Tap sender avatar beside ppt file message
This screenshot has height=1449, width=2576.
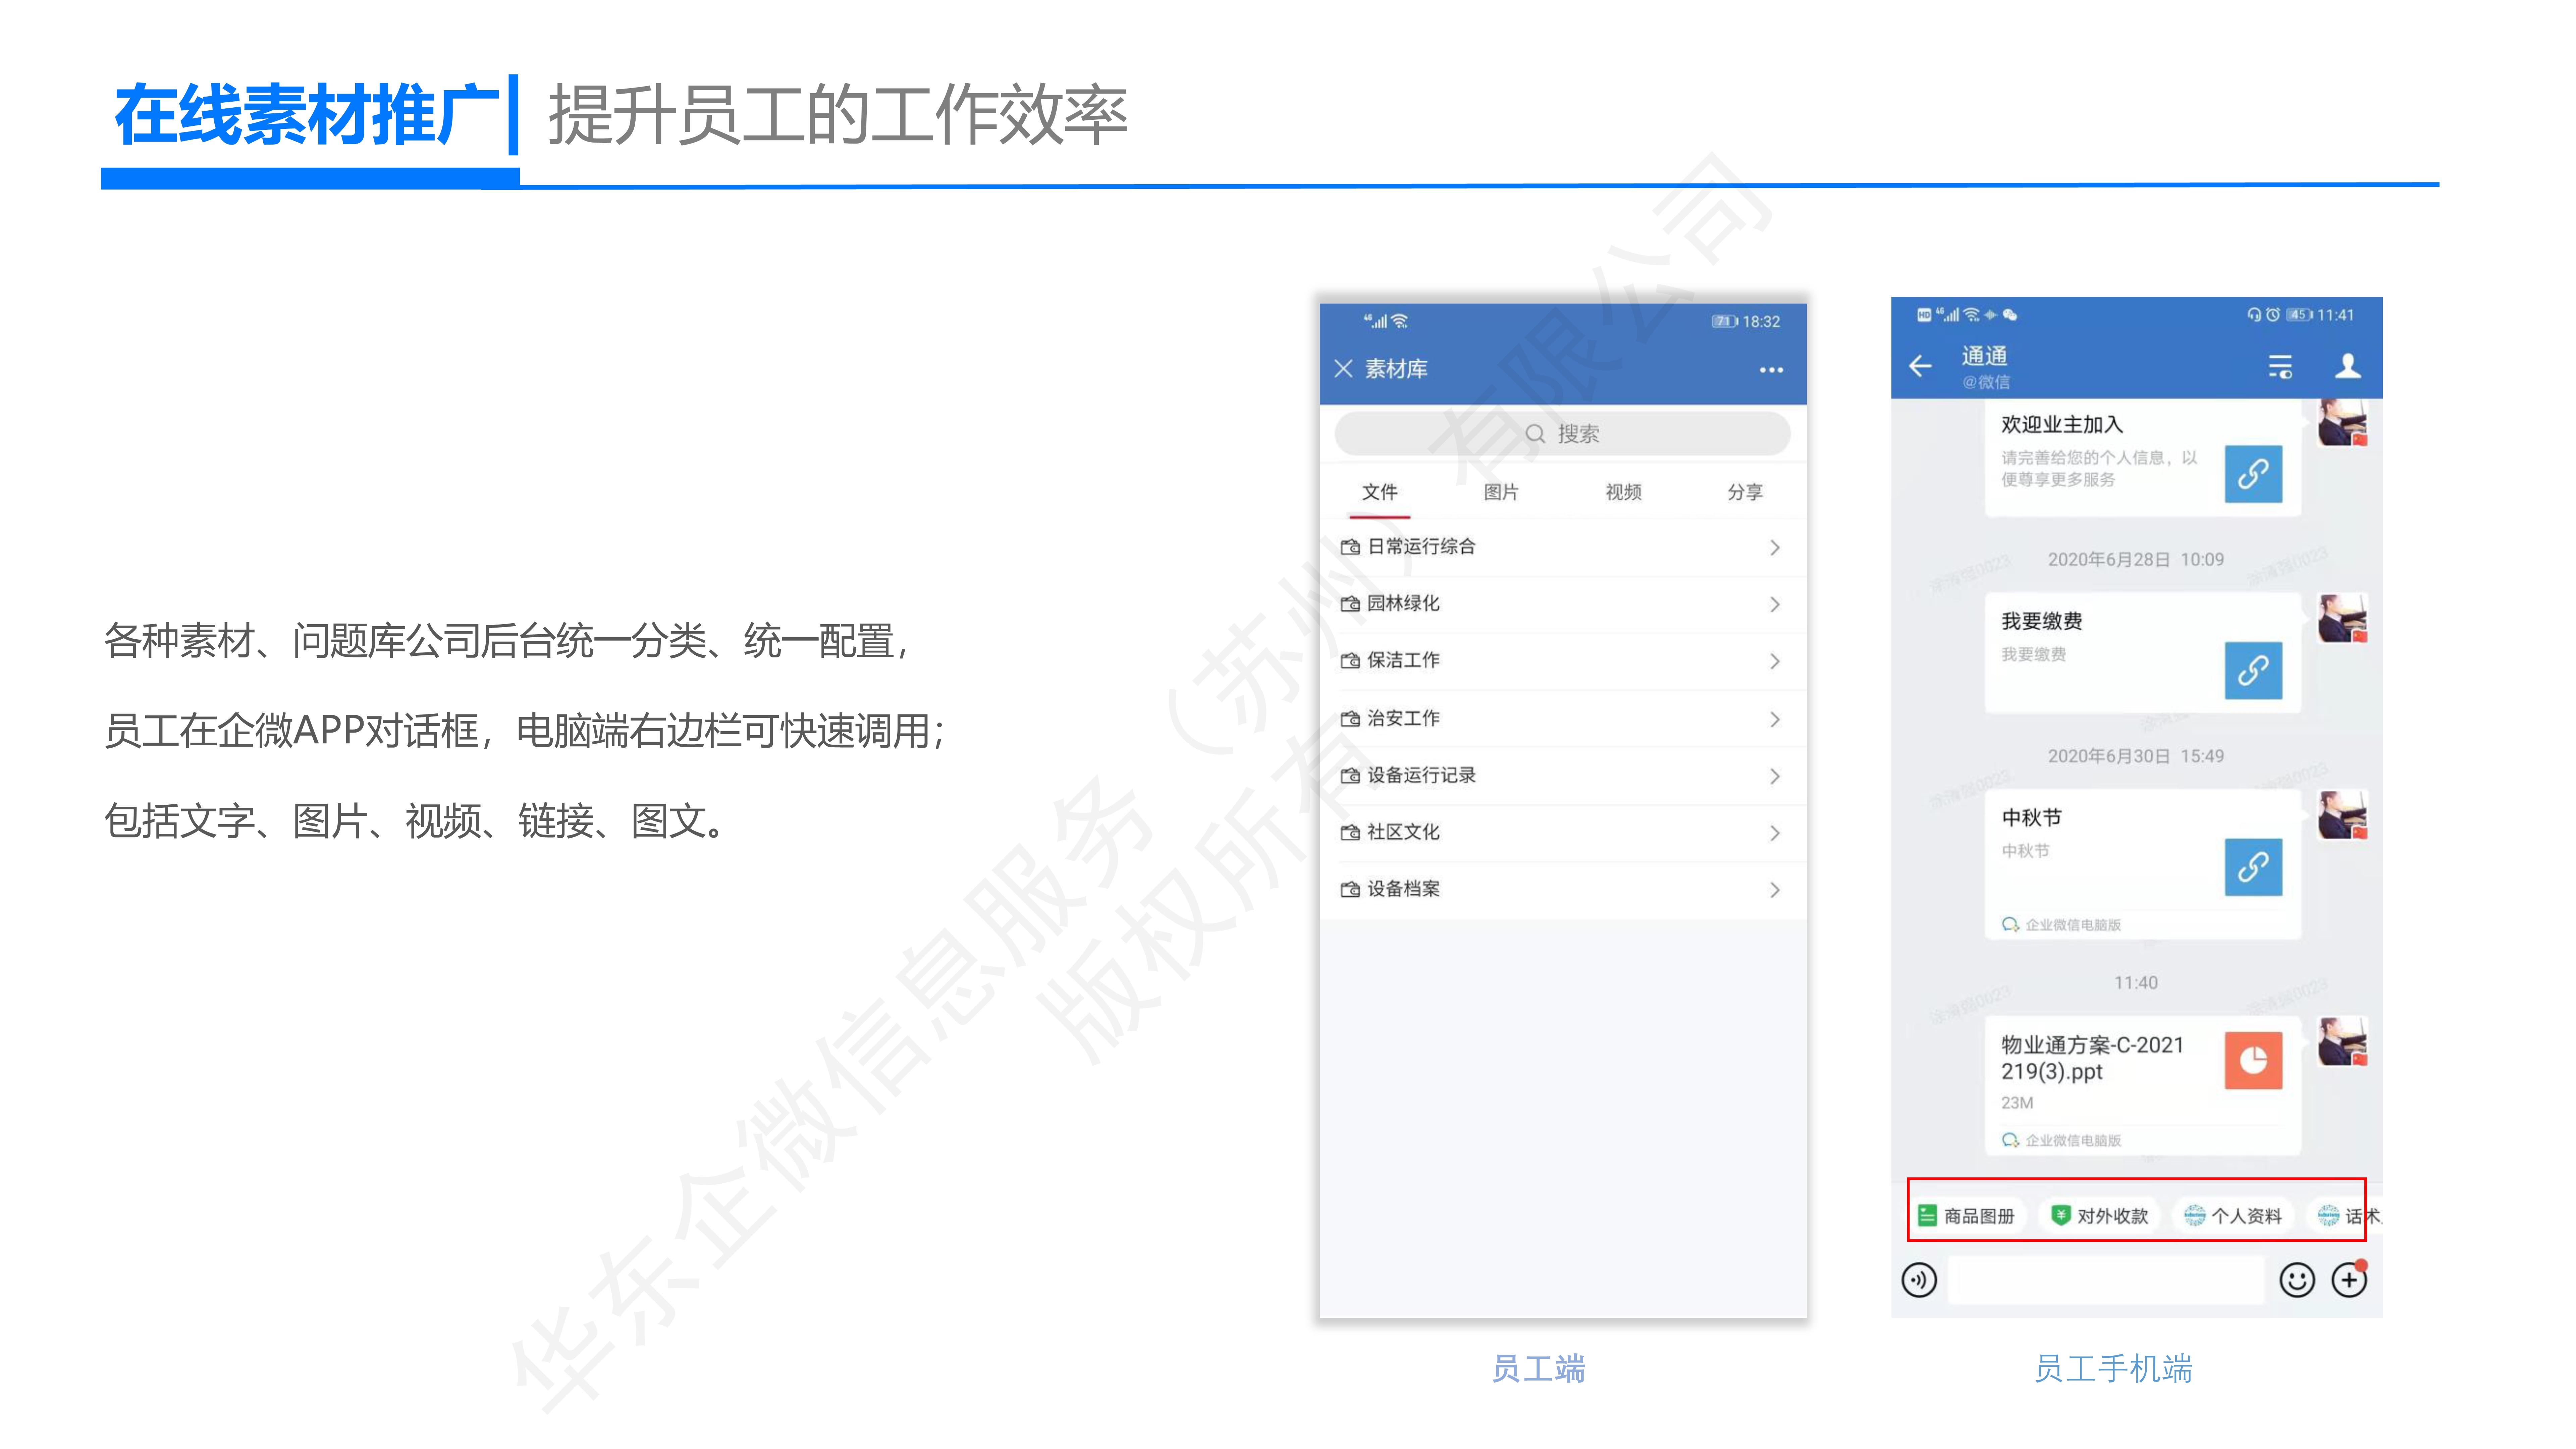[2343, 1042]
